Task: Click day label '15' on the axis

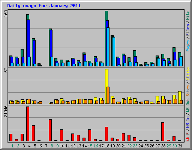Action: [x=90, y=146]
